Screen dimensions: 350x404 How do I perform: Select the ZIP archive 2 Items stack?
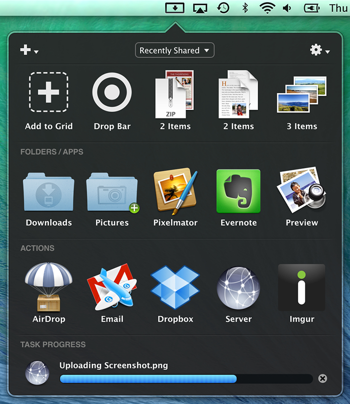[175, 94]
